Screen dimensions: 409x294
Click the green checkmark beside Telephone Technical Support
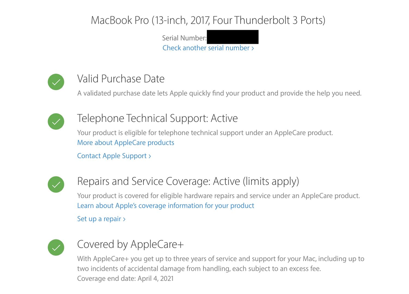[x=56, y=121]
